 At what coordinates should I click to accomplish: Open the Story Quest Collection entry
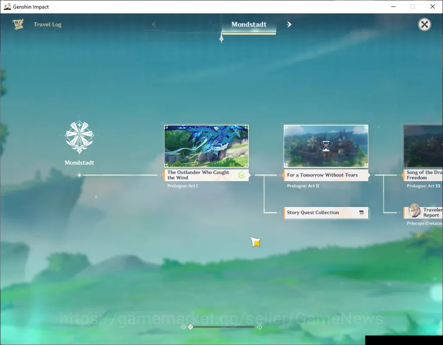[x=326, y=213]
